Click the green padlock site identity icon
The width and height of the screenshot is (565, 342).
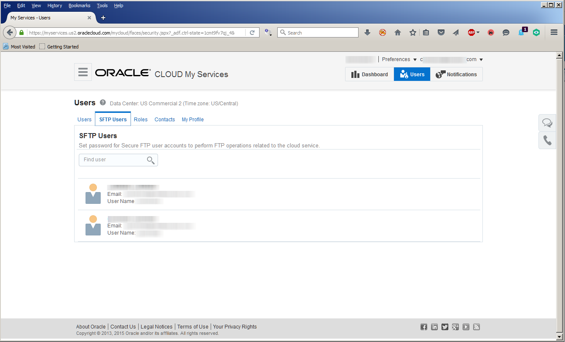21,32
